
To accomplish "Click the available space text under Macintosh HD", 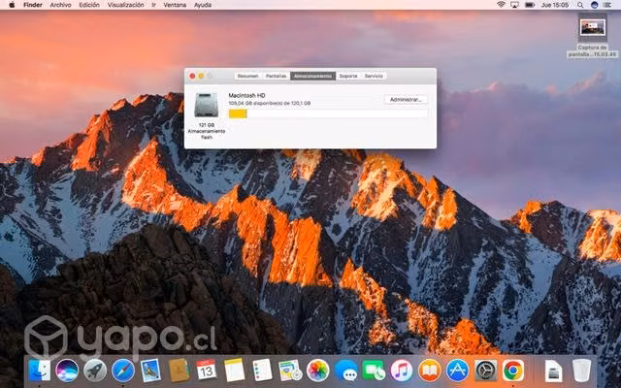I will click(x=270, y=103).
